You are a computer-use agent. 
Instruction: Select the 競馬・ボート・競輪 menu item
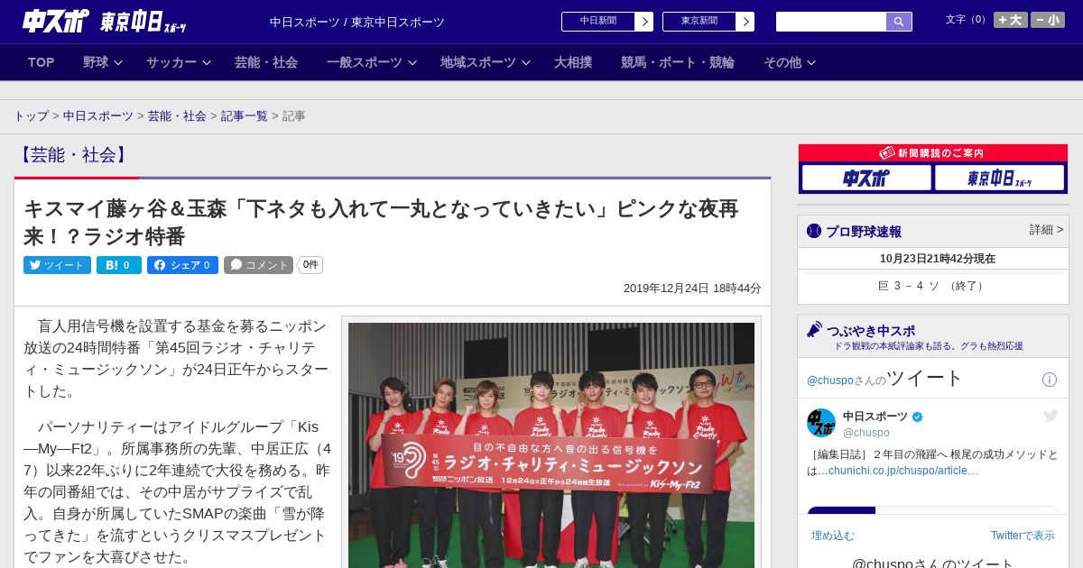click(678, 62)
